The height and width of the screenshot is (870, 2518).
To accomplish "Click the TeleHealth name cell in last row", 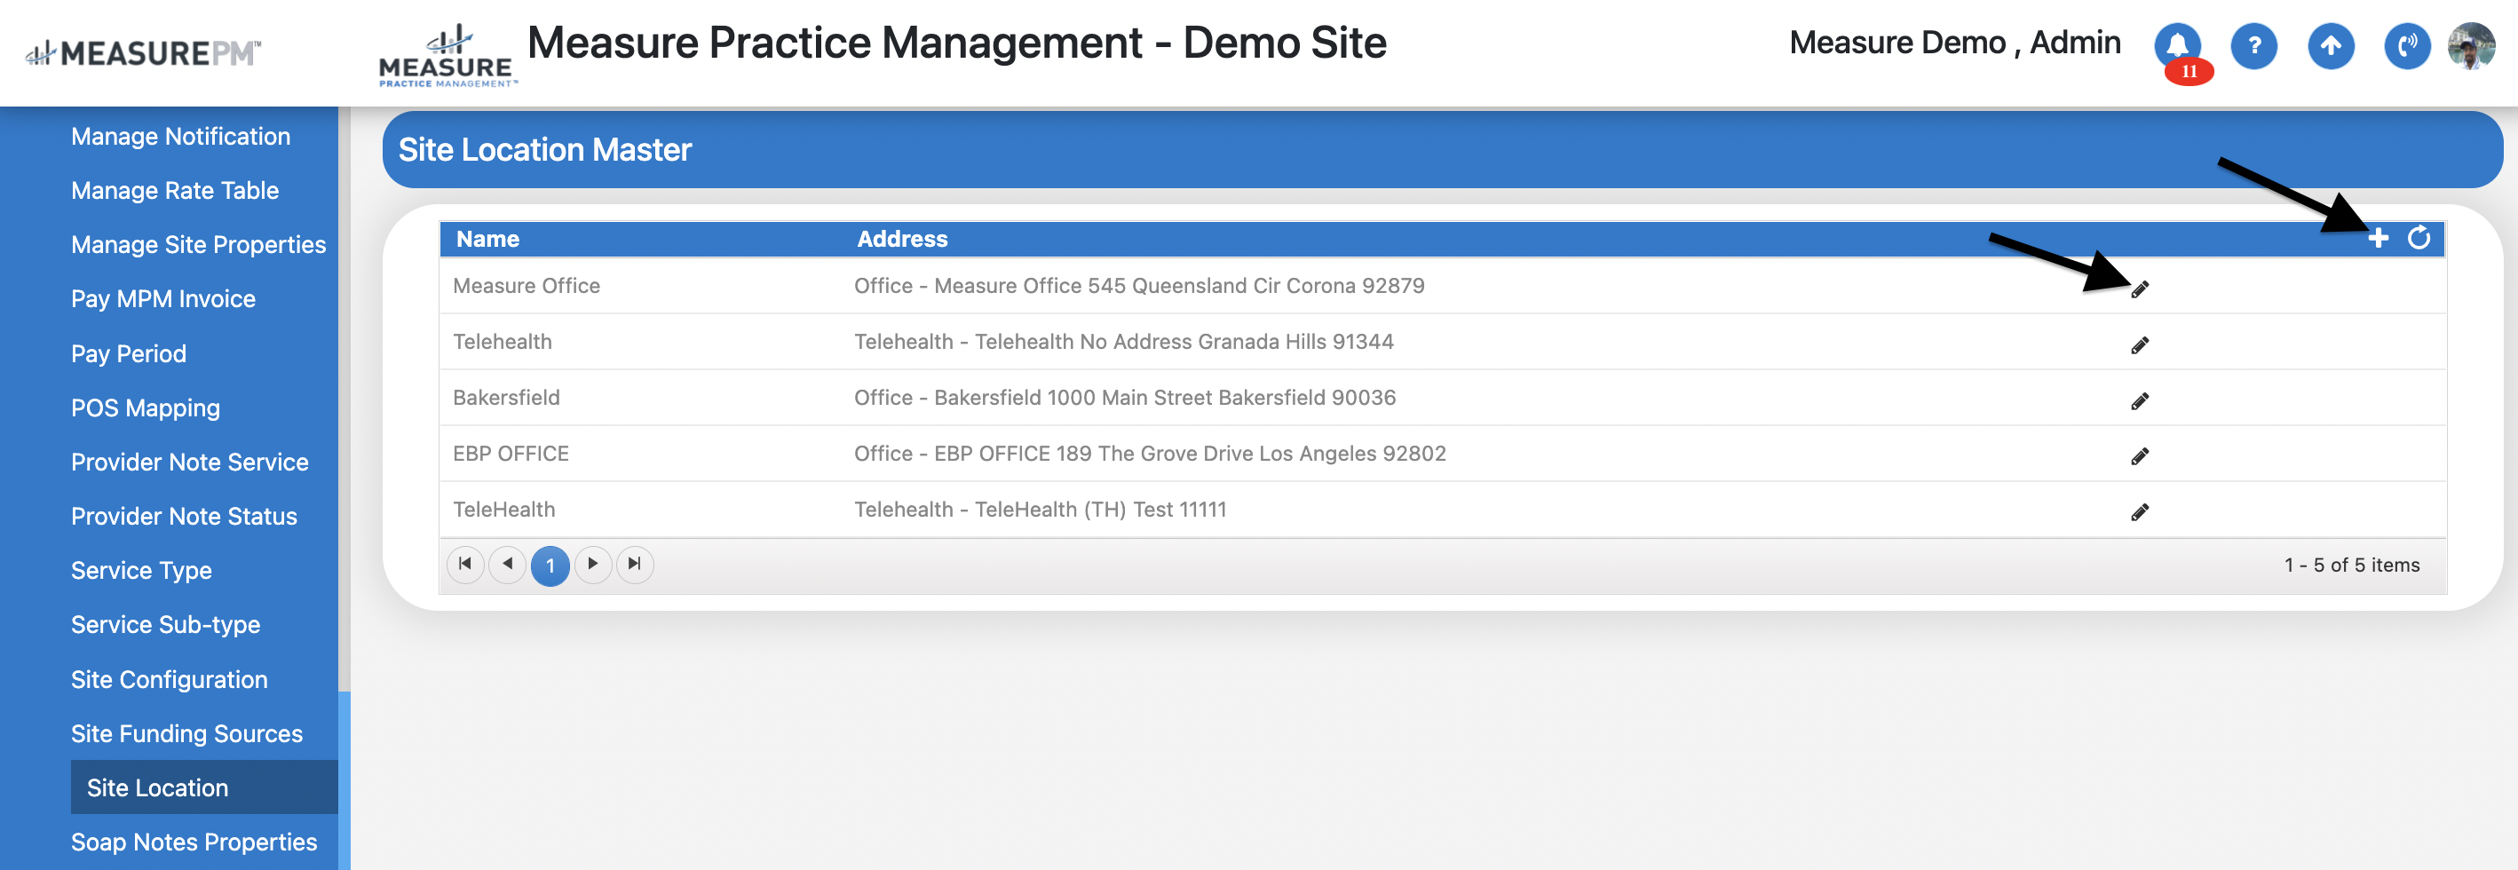I will (503, 510).
